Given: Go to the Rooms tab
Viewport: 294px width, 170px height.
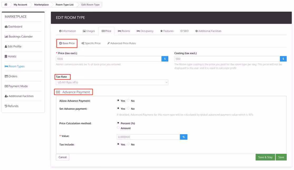Looking at the screenshot, I should 124,31.
